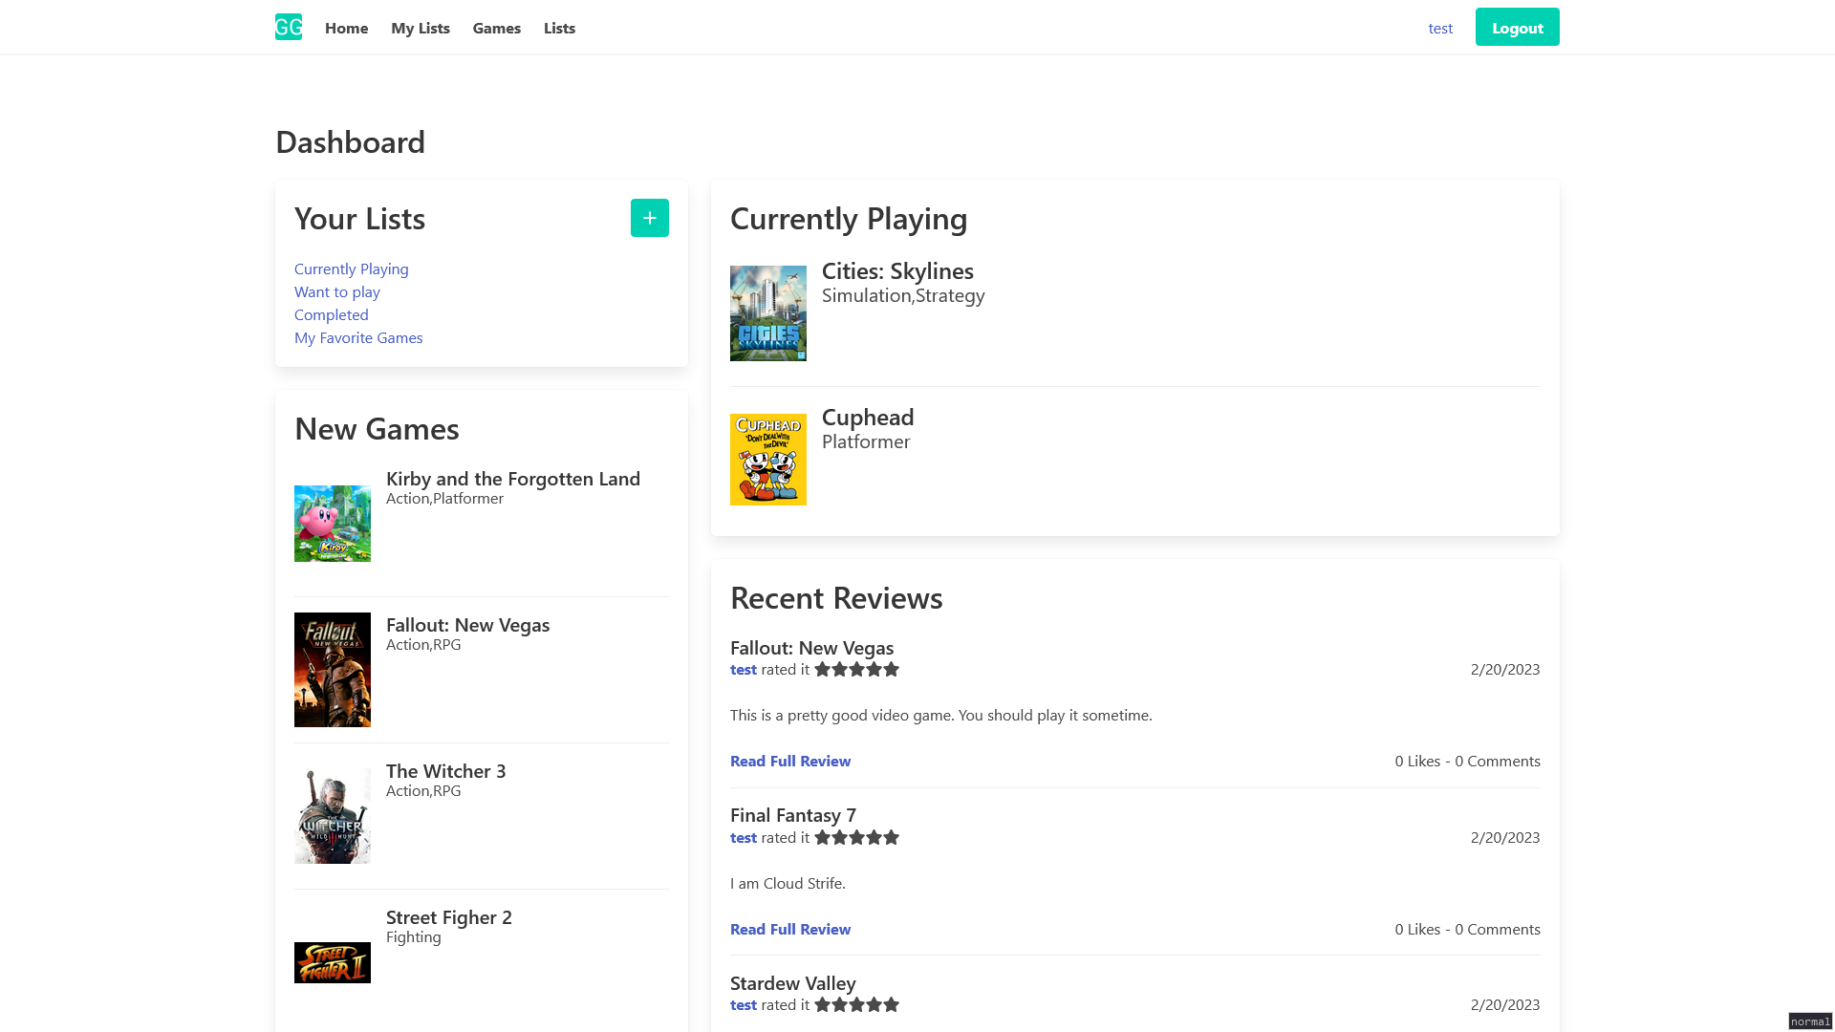
Task: Open Fallout: New Vegas review title
Action: click(811, 648)
